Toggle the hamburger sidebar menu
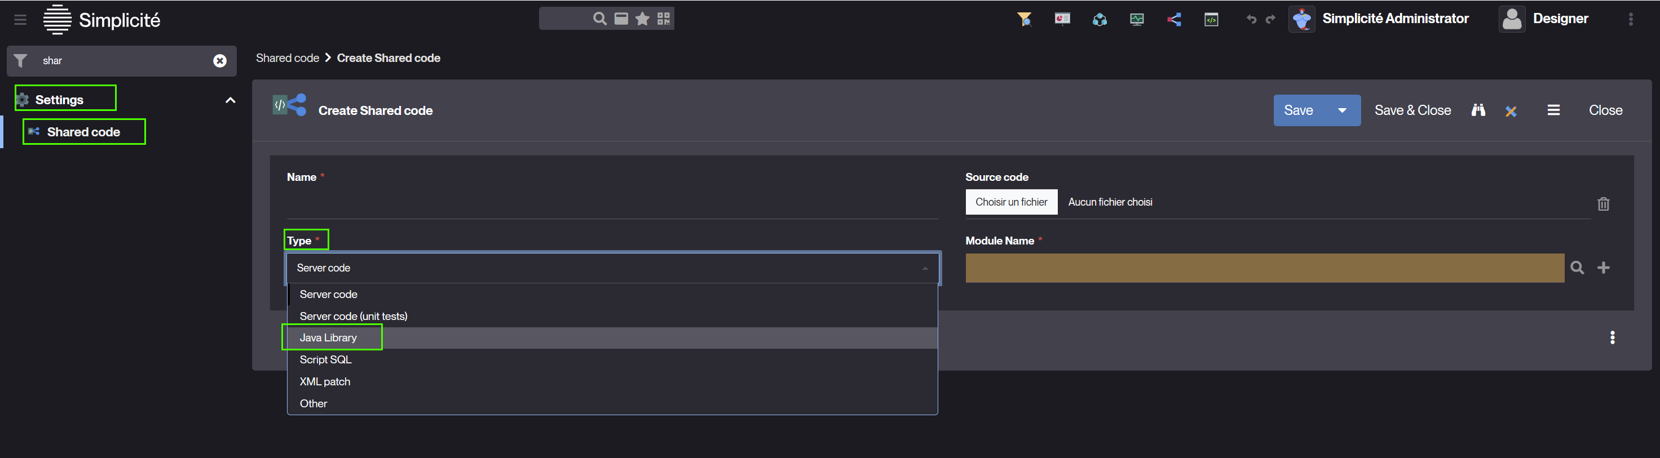Screen dimensions: 1660x458 point(21,19)
